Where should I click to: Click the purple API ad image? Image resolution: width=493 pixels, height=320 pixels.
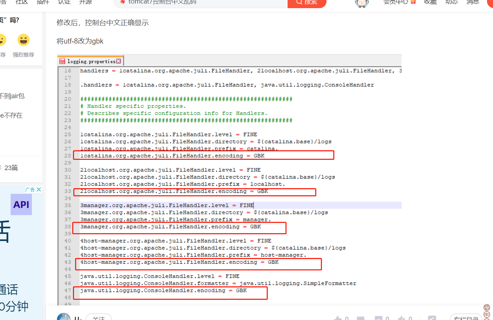click(21, 204)
